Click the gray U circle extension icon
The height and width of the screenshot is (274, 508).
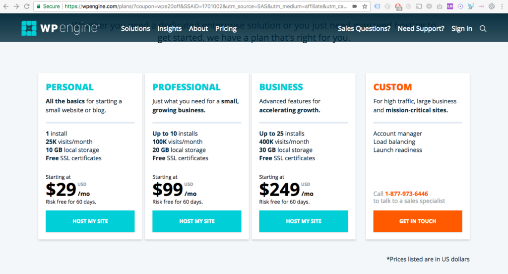408,6
